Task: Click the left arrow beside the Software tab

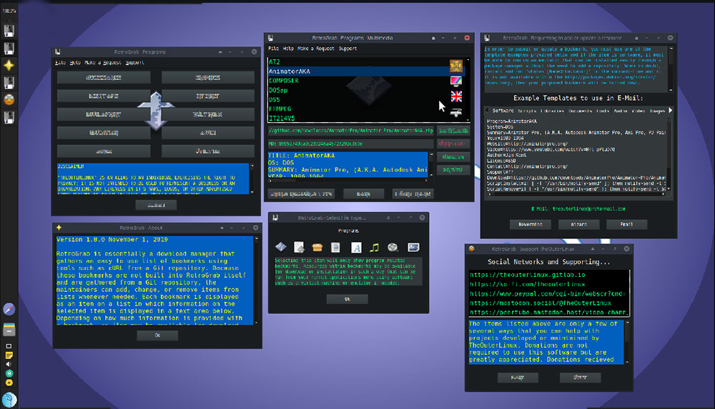Action: [486, 110]
